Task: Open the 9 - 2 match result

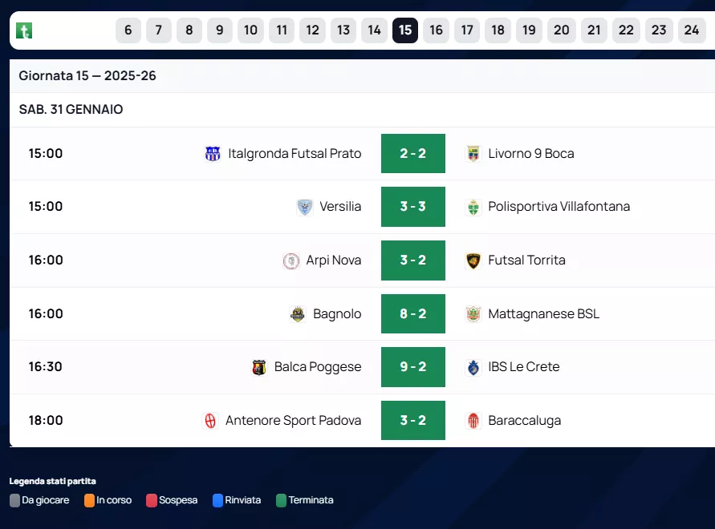Action: click(412, 367)
